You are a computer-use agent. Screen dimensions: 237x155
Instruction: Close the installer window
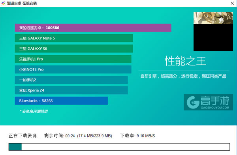232,3
